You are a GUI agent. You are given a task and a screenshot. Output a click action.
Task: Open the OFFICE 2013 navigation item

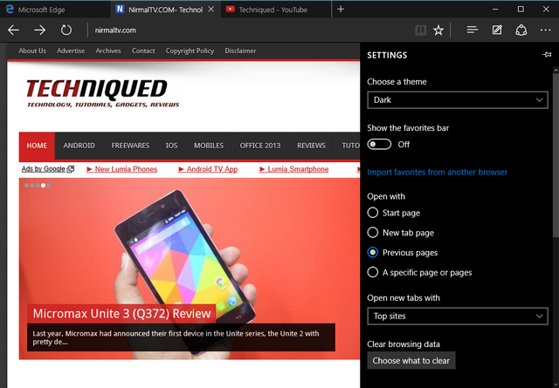pyautogui.click(x=260, y=146)
